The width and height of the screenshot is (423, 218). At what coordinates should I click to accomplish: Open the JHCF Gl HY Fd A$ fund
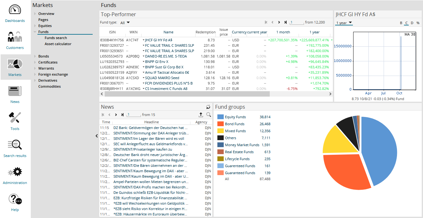click(x=159, y=40)
